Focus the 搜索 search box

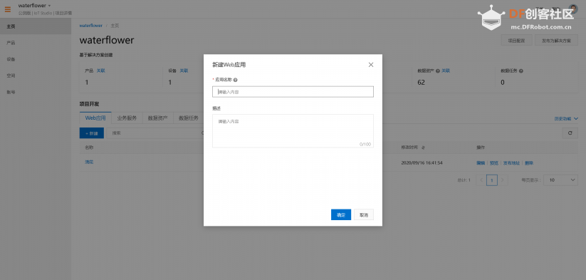[156, 133]
